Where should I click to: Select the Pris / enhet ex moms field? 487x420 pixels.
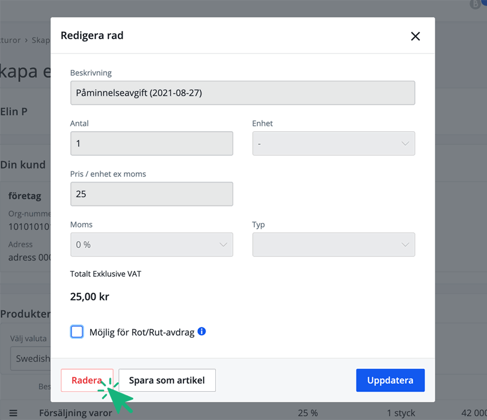pos(152,194)
